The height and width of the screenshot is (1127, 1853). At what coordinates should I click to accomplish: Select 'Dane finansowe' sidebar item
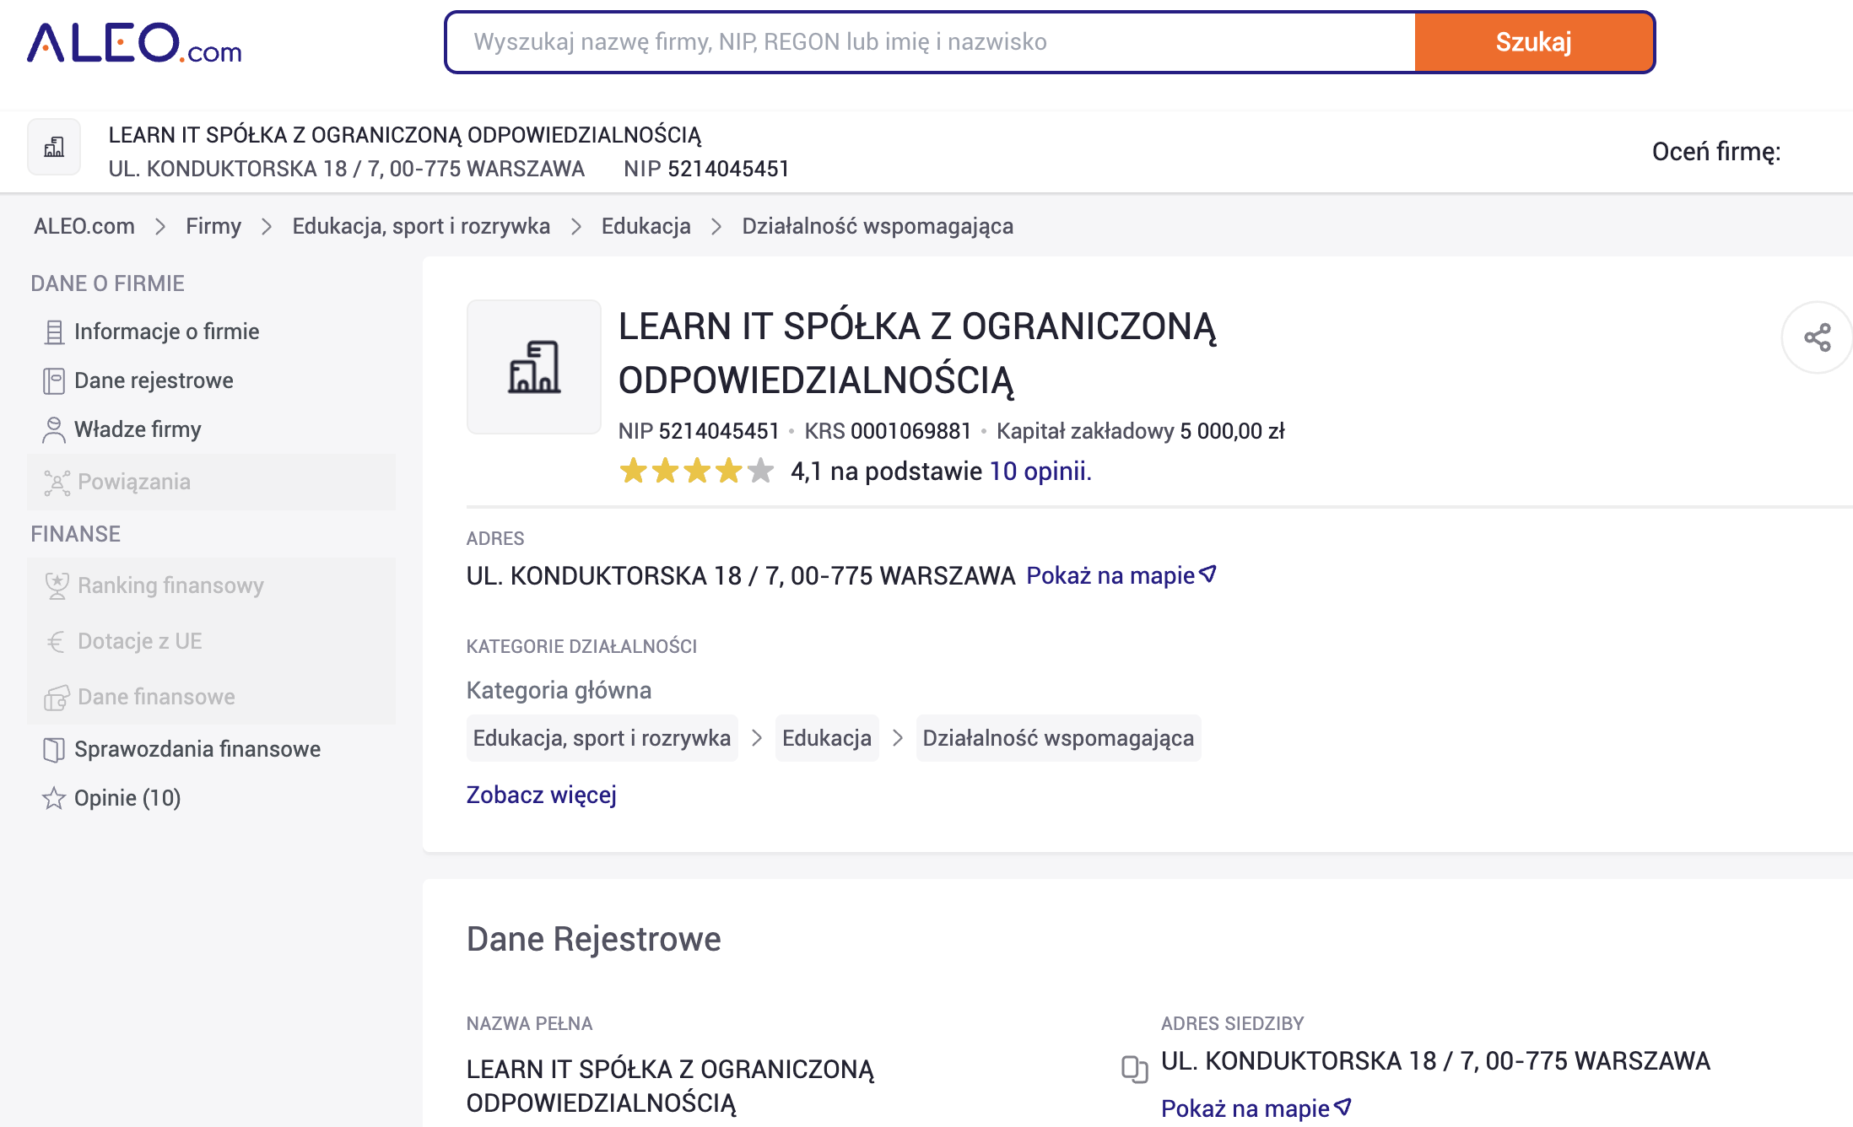(x=211, y=697)
